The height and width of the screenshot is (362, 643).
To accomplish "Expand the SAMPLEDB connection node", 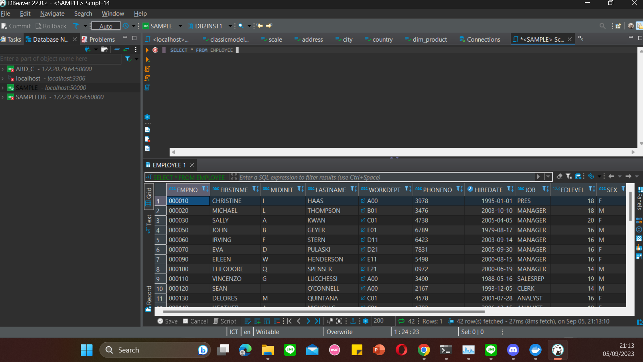I will [x=3, y=97].
